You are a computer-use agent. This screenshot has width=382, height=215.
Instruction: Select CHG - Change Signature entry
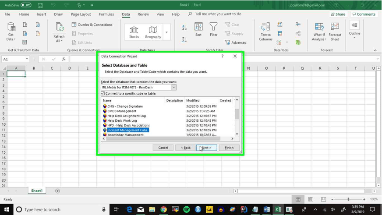point(125,106)
